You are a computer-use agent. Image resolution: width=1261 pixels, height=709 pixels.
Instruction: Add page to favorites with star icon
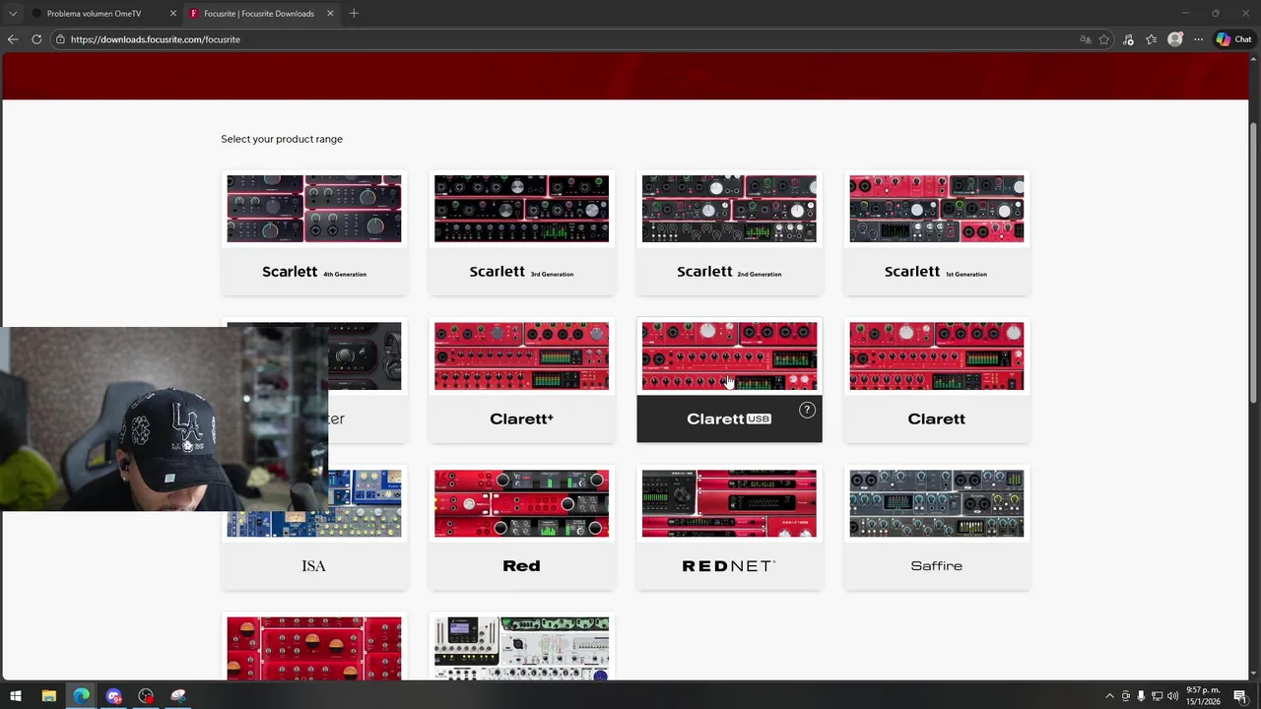tap(1104, 39)
